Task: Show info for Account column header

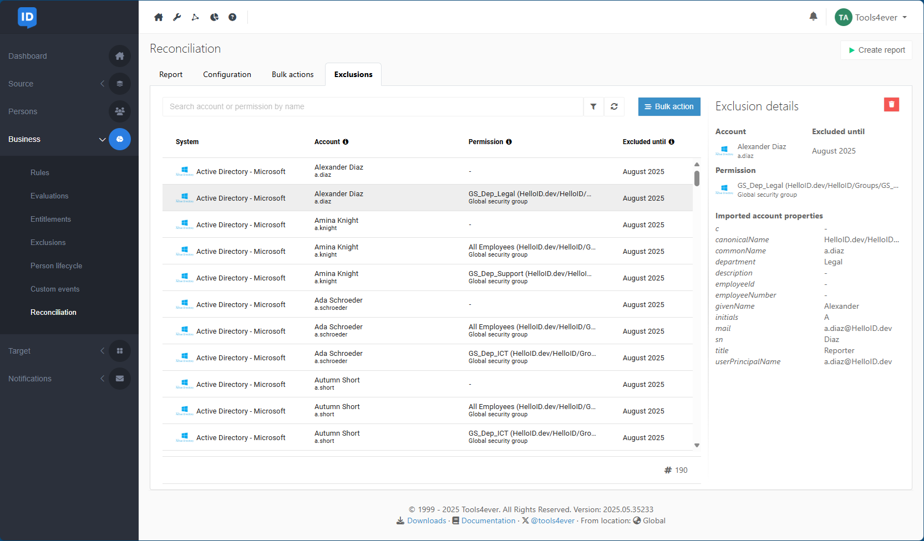Action: coord(346,142)
